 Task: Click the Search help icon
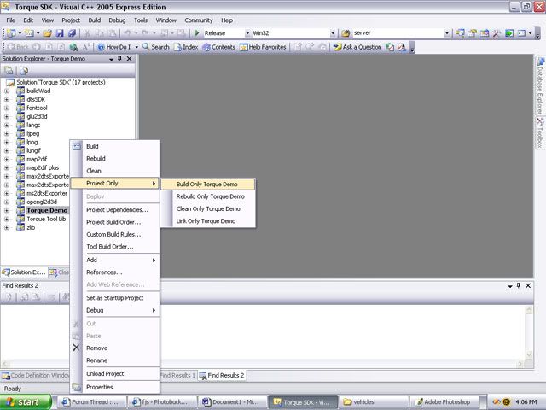click(x=146, y=47)
